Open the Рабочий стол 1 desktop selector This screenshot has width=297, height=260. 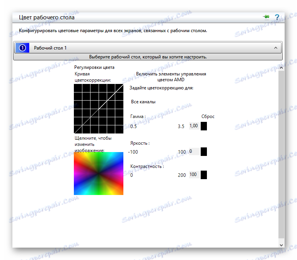click(148, 48)
